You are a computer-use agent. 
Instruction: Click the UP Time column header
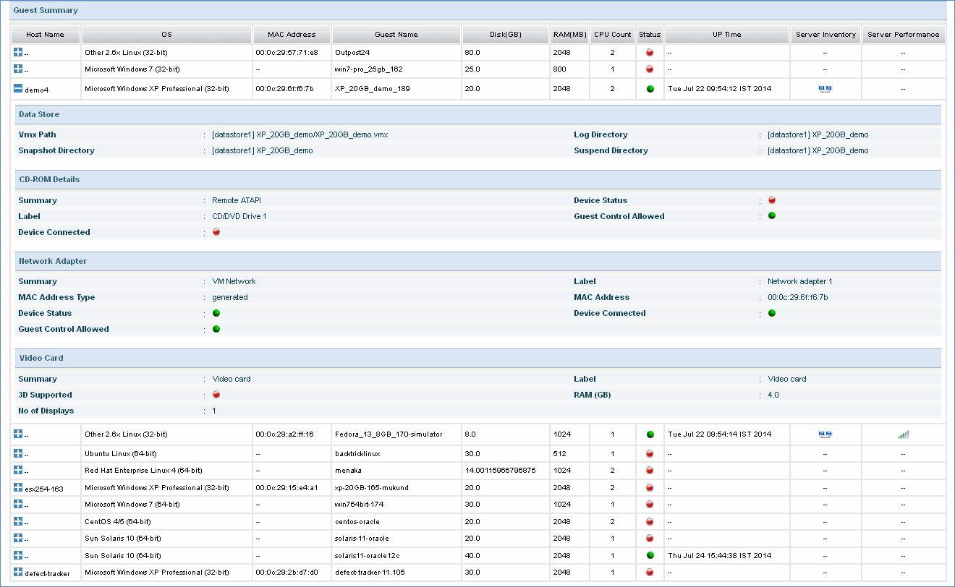click(726, 34)
